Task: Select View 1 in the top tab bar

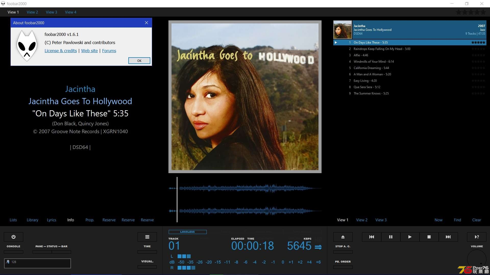Action: pyautogui.click(x=13, y=12)
